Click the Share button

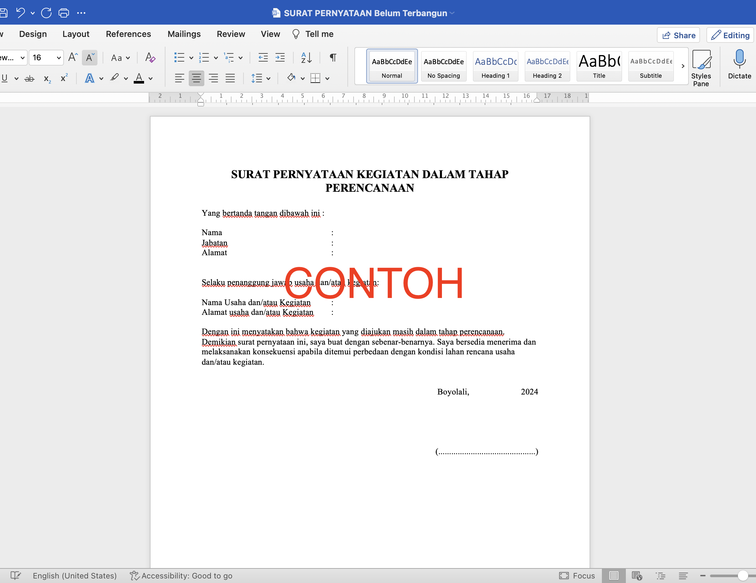[x=679, y=35]
